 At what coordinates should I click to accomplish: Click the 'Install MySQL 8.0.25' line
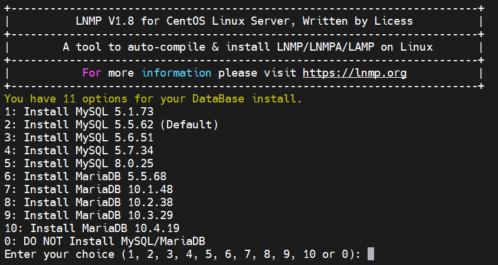point(79,164)
